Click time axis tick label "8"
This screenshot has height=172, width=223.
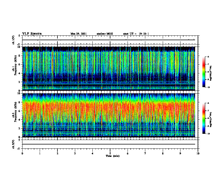pos(163,153)
